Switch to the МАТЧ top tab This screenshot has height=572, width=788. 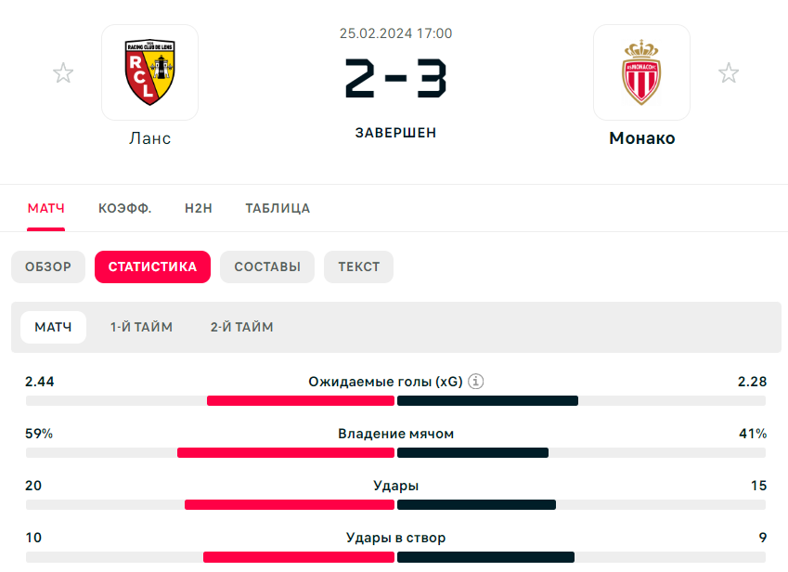[x=46, y=208]
